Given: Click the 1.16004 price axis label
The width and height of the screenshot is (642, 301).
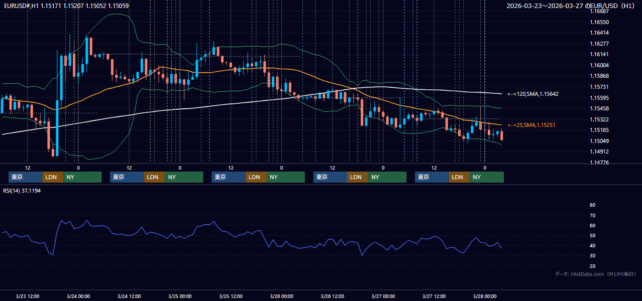Looking at the screenshot, I should coord(599,65).
